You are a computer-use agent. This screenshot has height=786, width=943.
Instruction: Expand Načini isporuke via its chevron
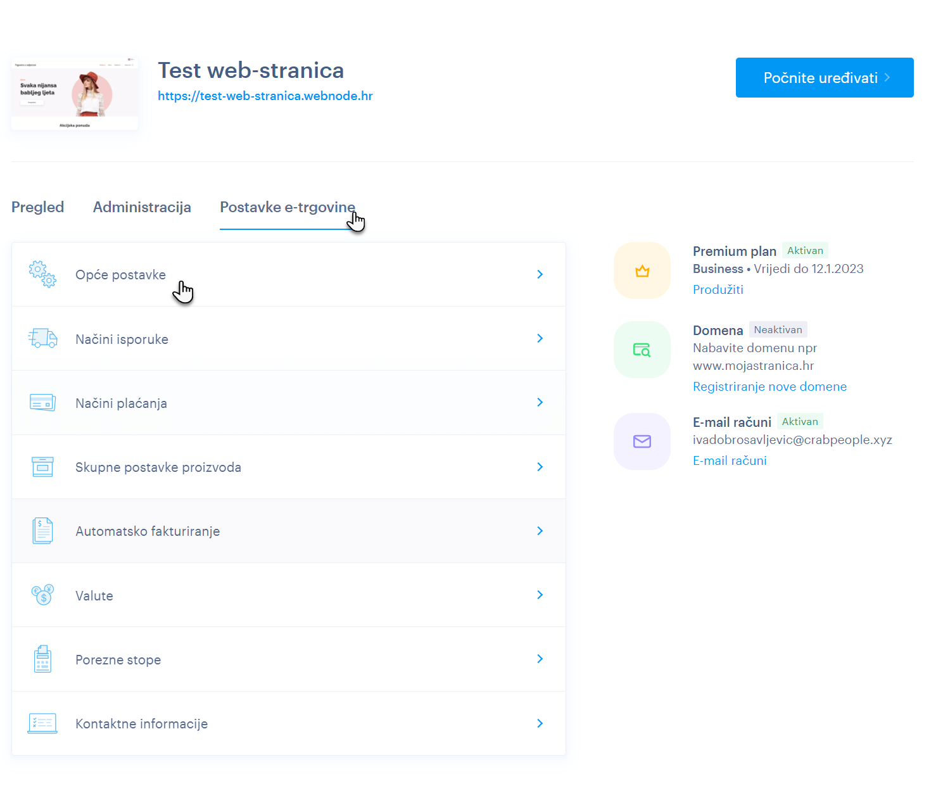pos(540,338)
